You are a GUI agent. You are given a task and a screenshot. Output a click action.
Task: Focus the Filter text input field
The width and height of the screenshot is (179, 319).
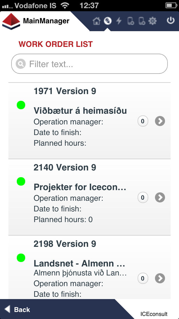click(x=89, y=64)
